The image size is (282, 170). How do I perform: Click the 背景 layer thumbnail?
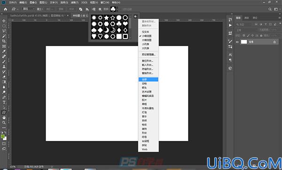pyautogui.click(x=244, y=42)
